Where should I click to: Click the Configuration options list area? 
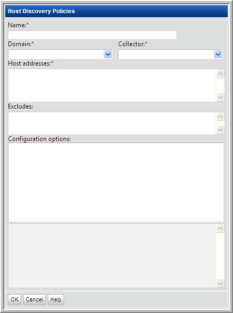[115, 182]
